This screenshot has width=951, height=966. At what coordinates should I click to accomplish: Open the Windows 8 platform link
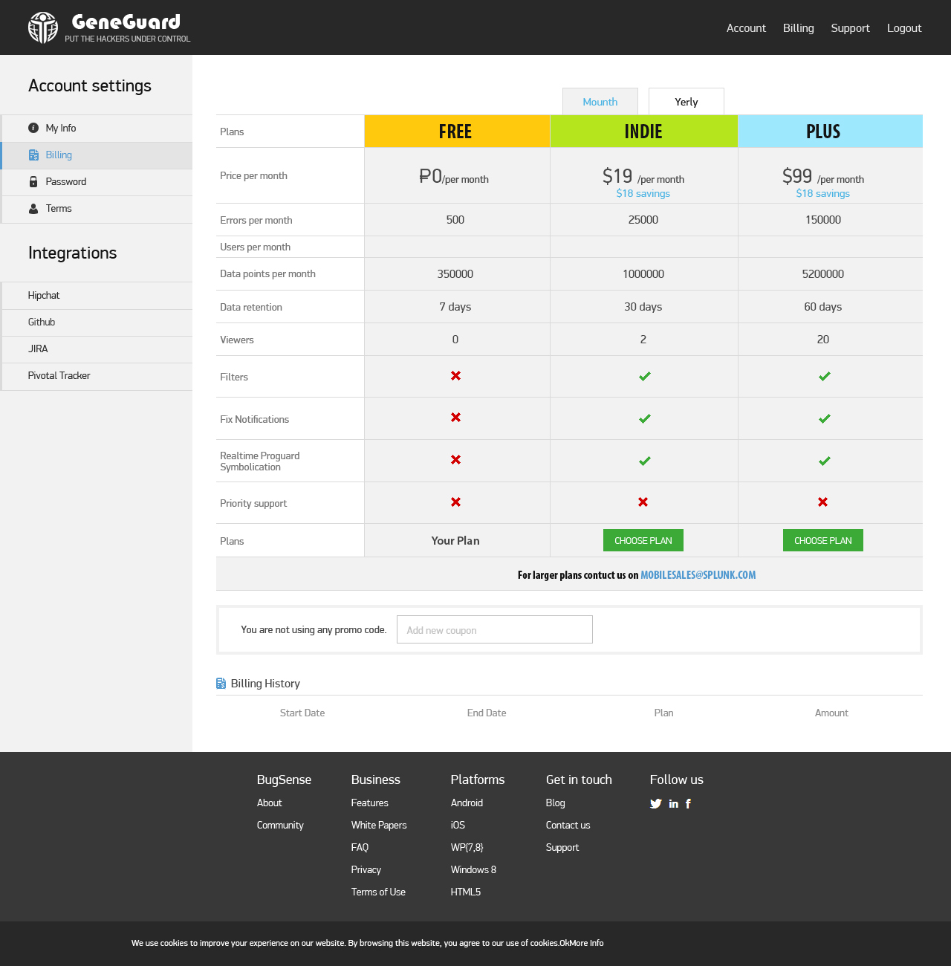473,870
